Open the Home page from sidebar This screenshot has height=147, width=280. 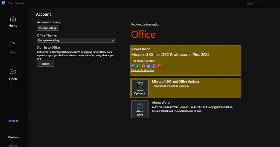(x=13, y=22)
